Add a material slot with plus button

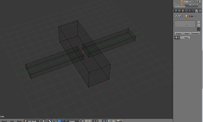[x=199, y=22]
